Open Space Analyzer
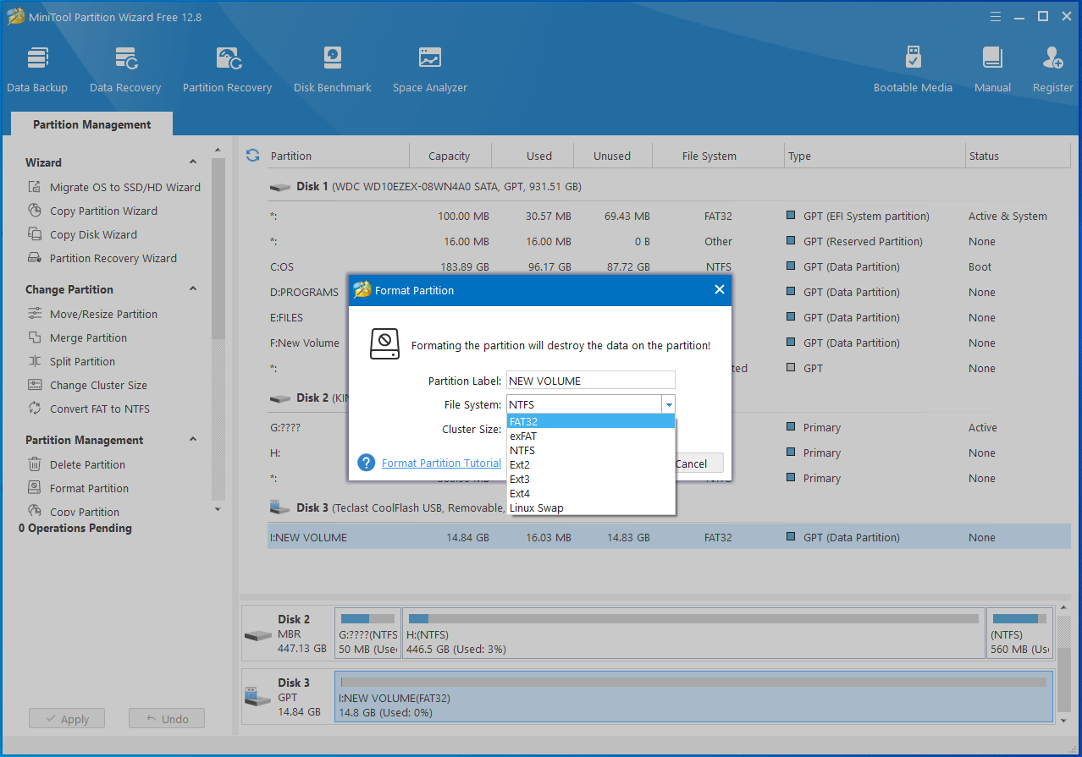Image resolution: width=1082 pixels, height=757 pixels. [x=429, y=69]
